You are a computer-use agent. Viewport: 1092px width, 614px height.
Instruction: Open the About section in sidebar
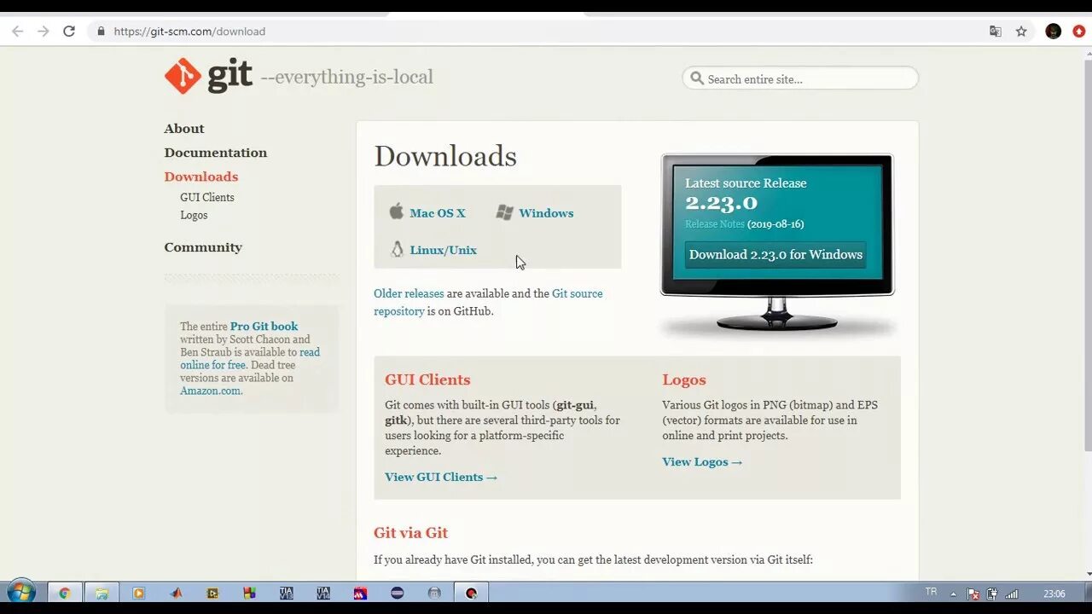(184, 129)
